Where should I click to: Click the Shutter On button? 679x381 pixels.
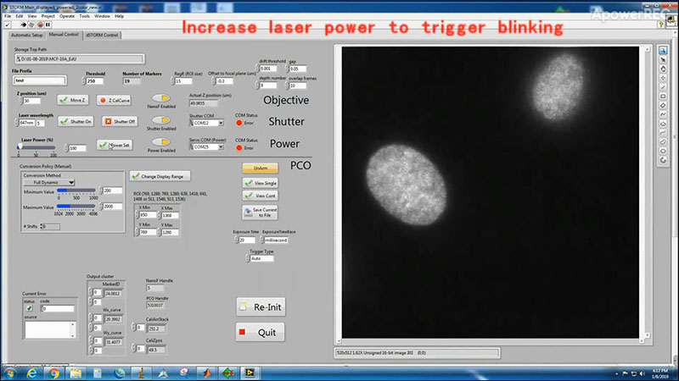(76, 121)
